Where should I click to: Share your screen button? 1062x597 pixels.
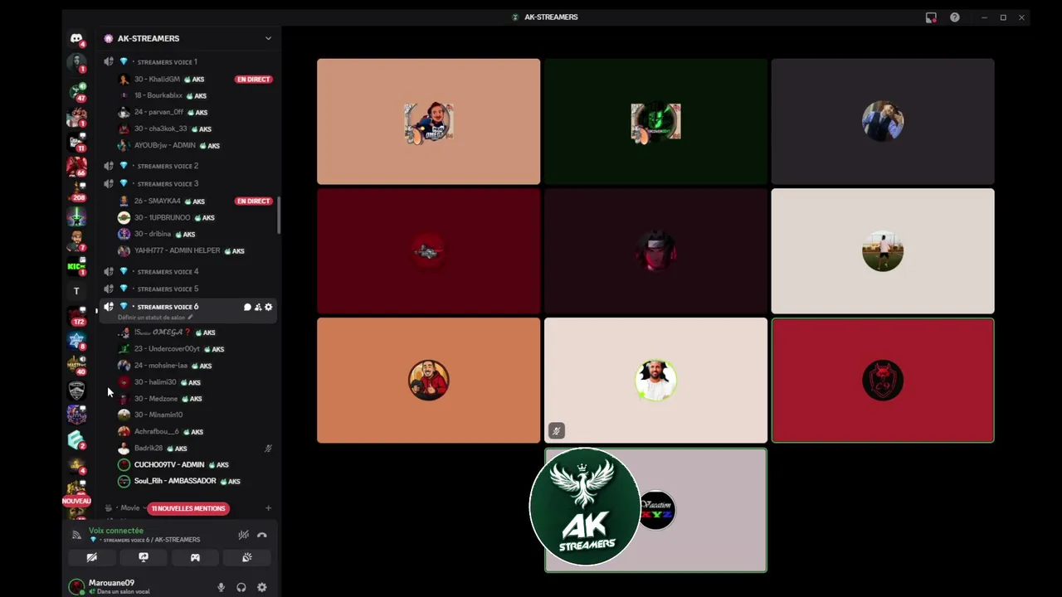point(144,557)
